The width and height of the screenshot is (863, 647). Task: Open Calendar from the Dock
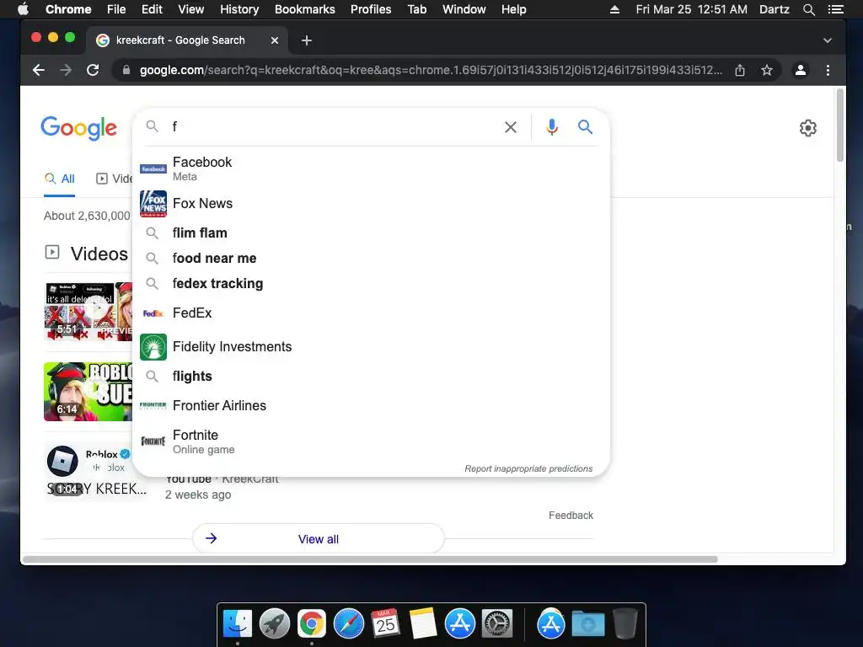[385, 624]
